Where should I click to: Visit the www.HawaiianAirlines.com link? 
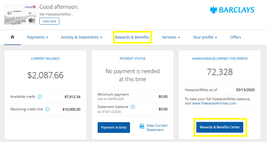214,103
